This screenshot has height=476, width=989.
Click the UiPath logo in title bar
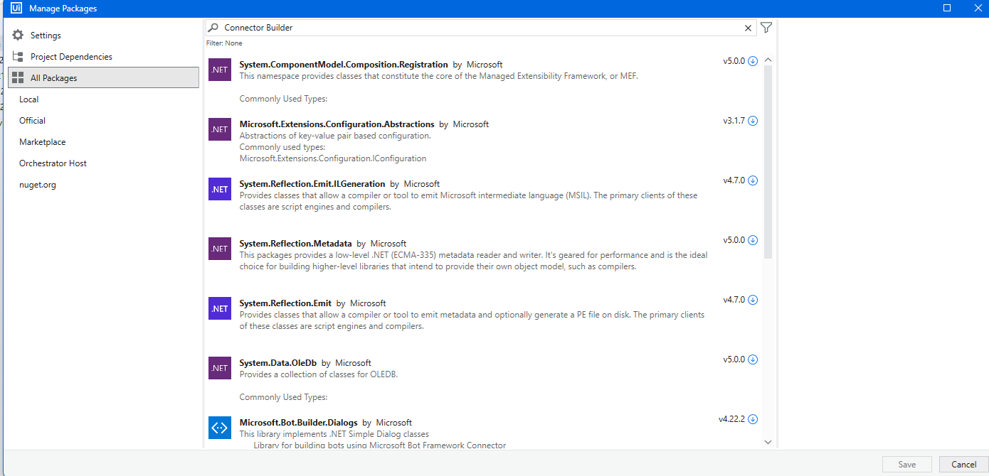click(x=16, y=8)
